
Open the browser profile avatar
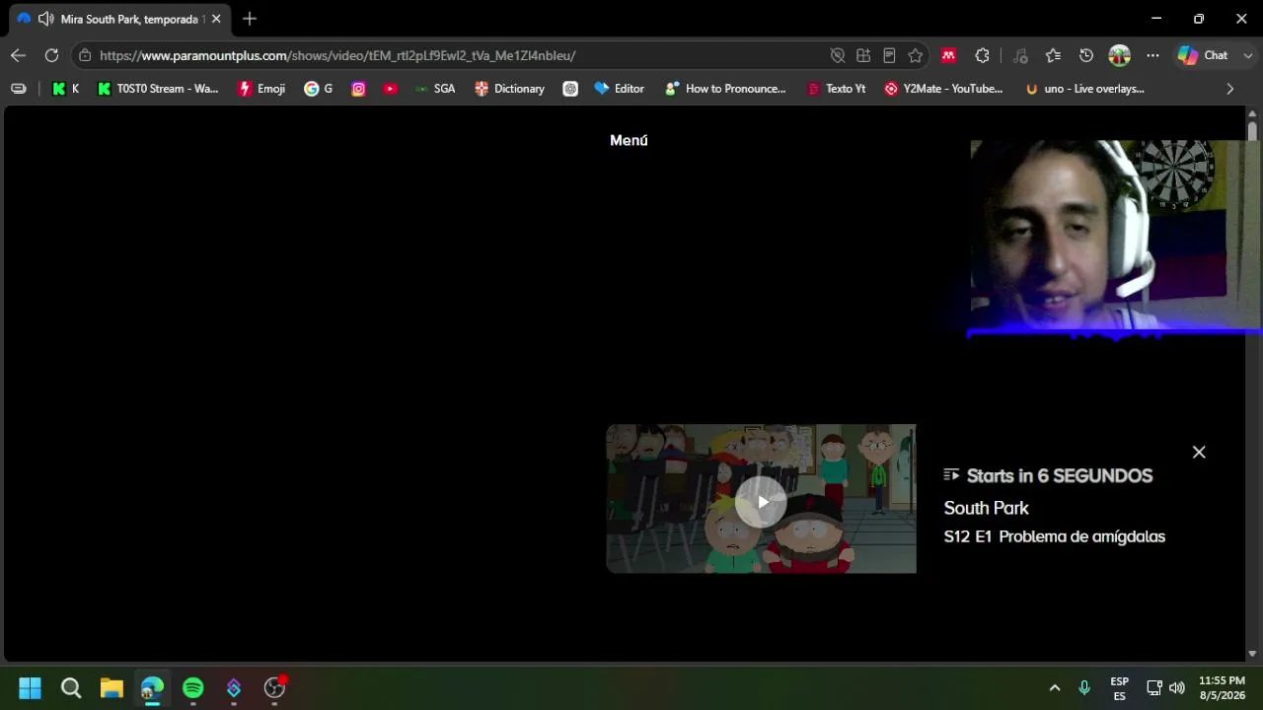[x=1119, y=55]
